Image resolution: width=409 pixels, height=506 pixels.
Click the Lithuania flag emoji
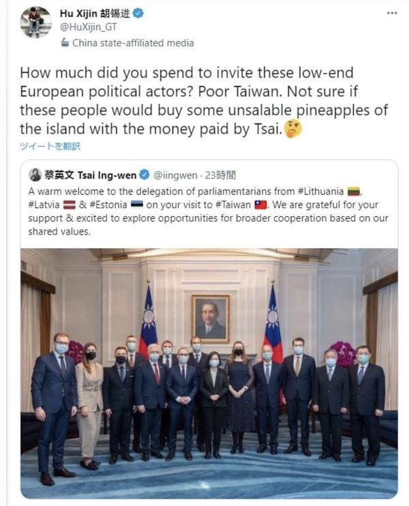point(354,192)
